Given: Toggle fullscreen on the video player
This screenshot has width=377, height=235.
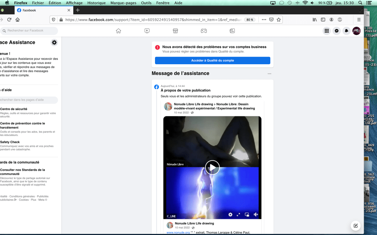Looking at the screenshot, I should (239, 214).
